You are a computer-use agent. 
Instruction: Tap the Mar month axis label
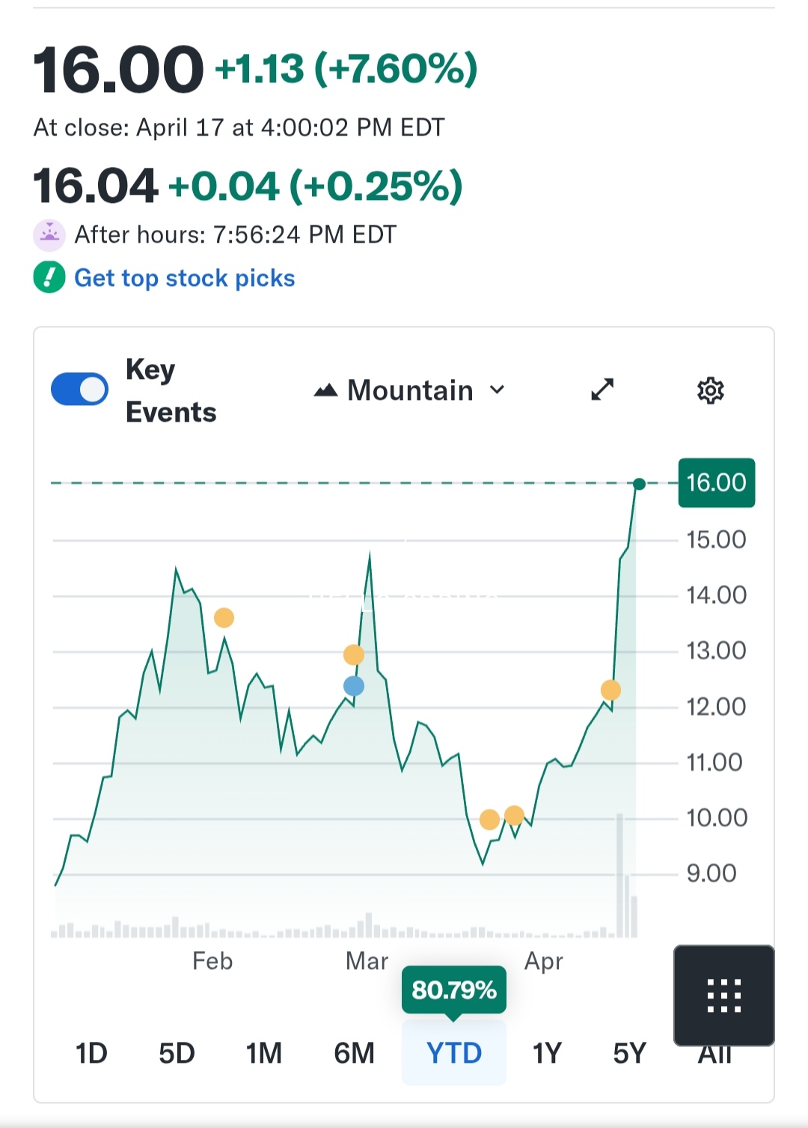[x=367, y=961]
